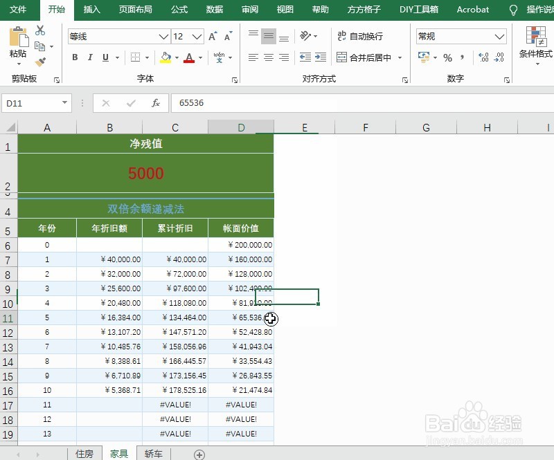Toggle Italic formatting
The height and width of the screenshot is (460, 554).
tap(90, 57)
